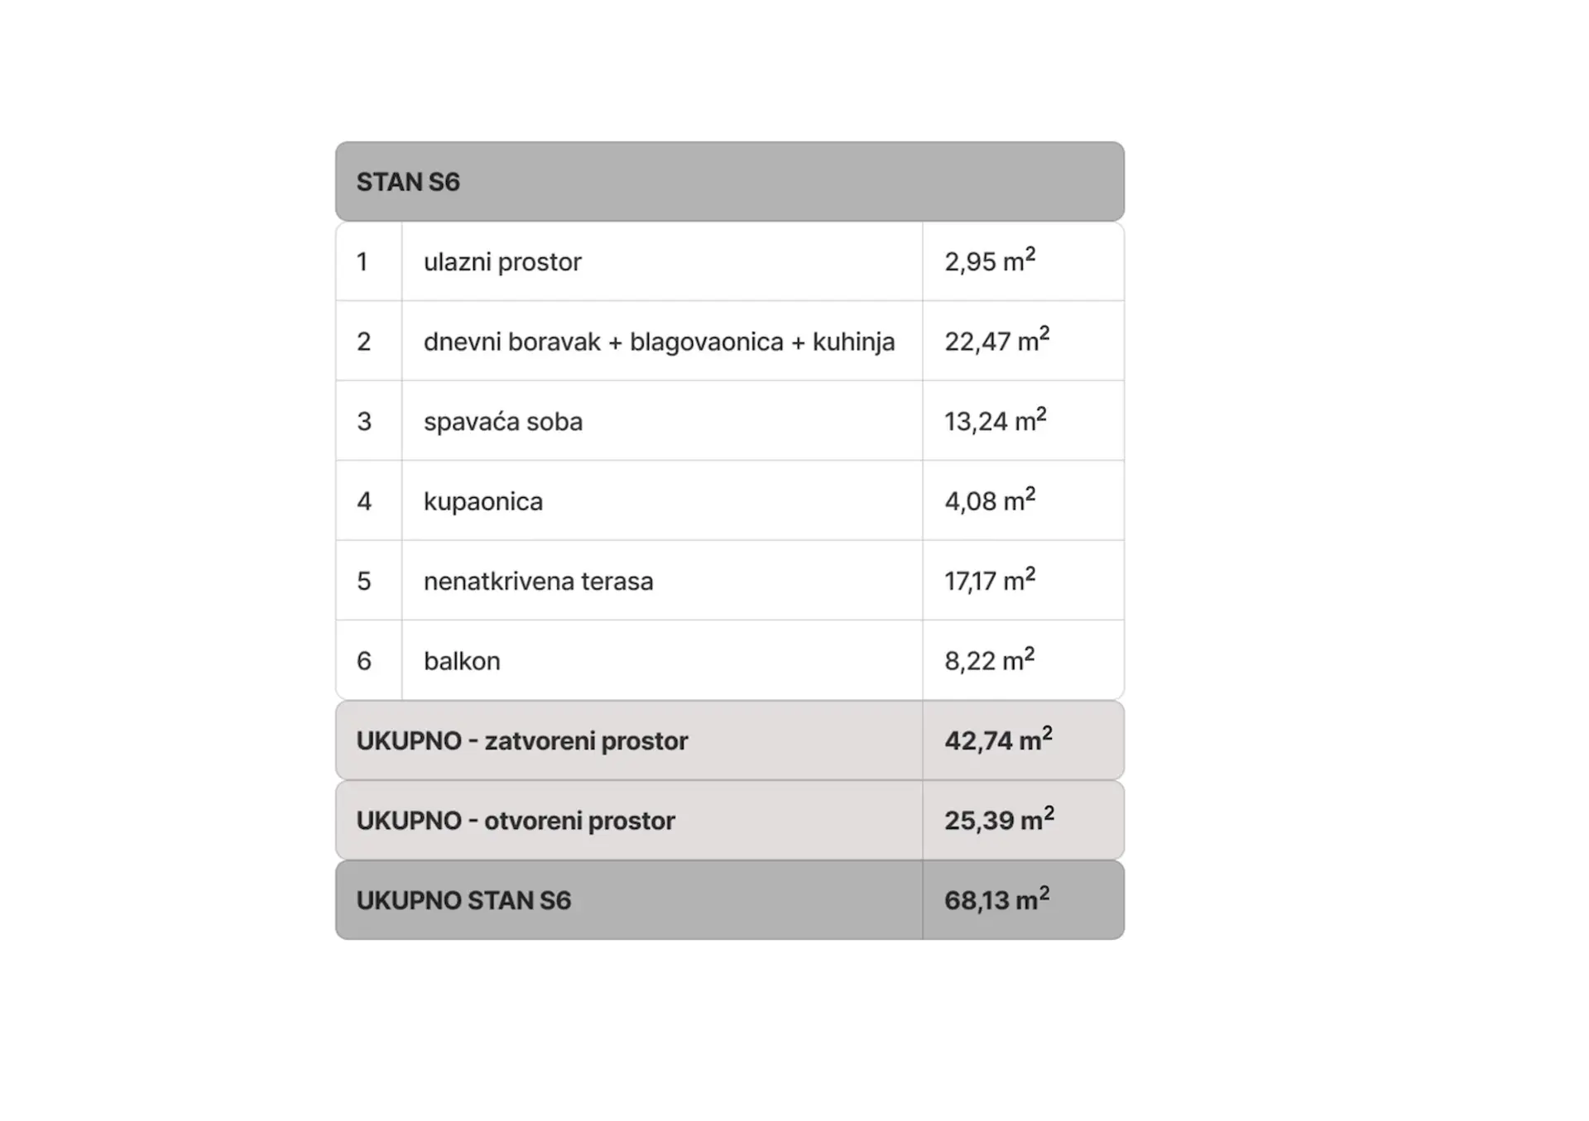Select the spavaća soba row
The width and height of the screenshot is (1589, 1121).
(x=729, y=420)
